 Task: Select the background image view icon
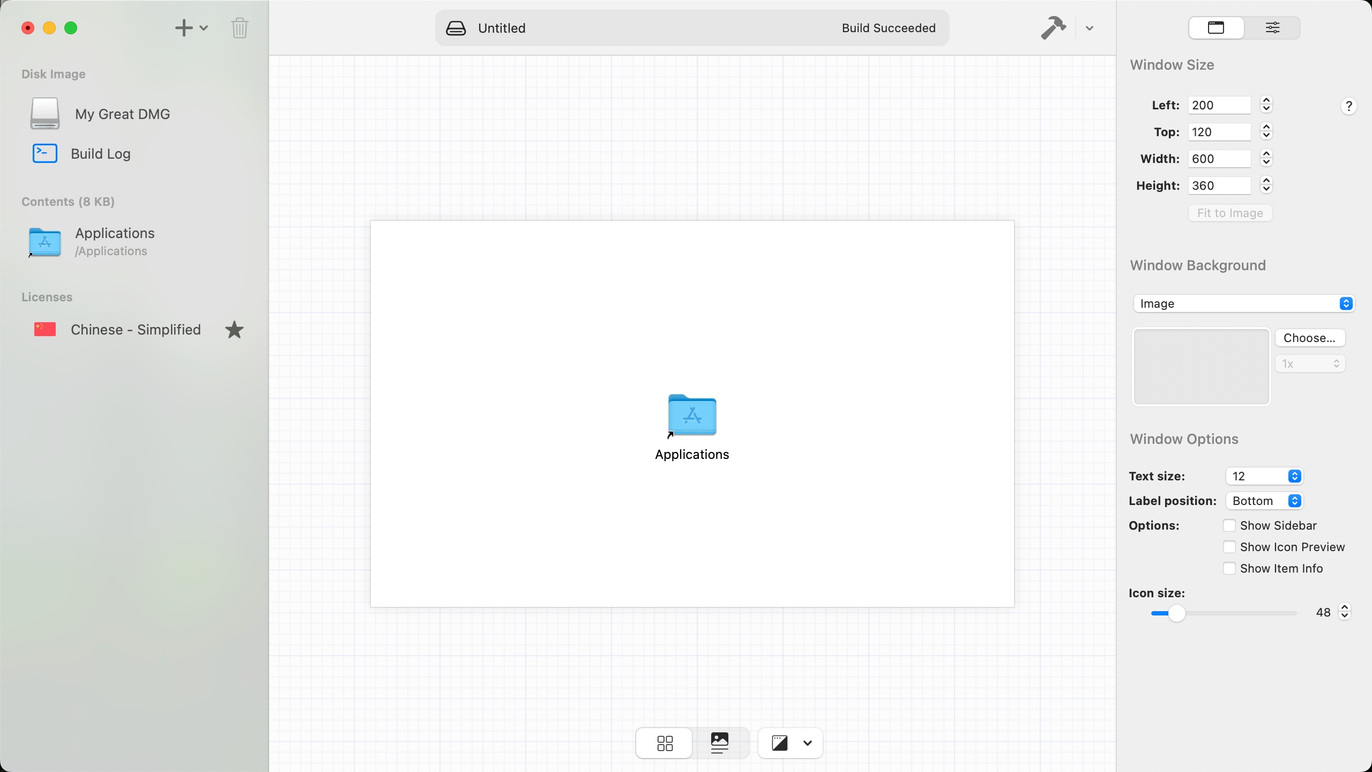[720, 743]
